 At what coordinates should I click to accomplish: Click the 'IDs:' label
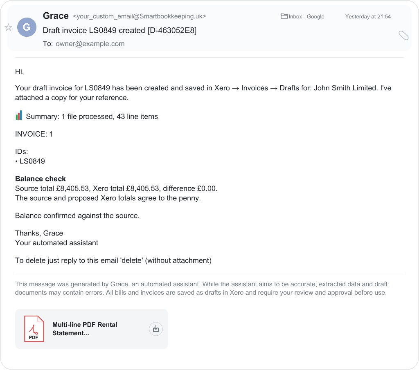[x=21, y=152]
